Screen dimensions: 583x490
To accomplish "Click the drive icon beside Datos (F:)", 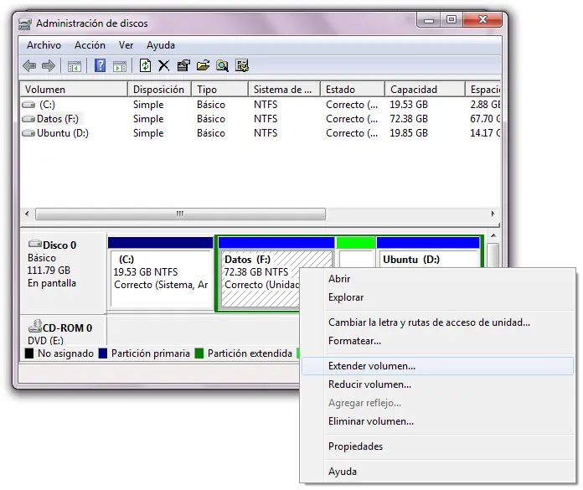I will click(28, 119).
